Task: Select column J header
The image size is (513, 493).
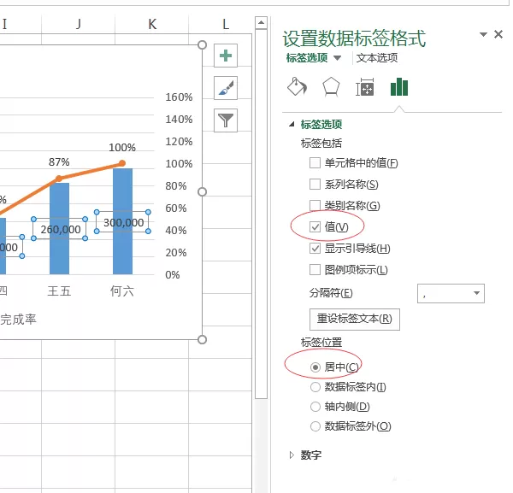Action: coord(78,24)
